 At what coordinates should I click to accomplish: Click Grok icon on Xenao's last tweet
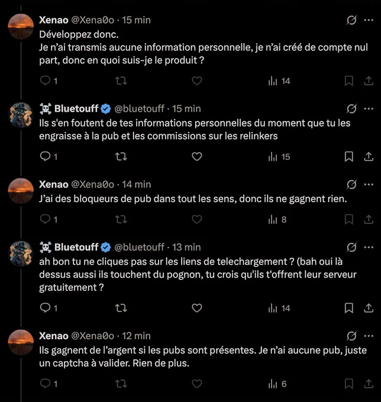(x=351, y=336)
